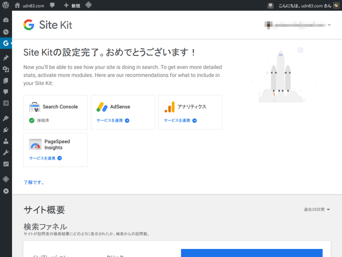The image size is (342, 257).
Task: Click the Search Console card title
Action: [x=60, y=107]
